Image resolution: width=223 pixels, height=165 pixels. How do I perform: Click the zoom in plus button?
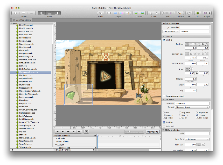tap(15, 13)
